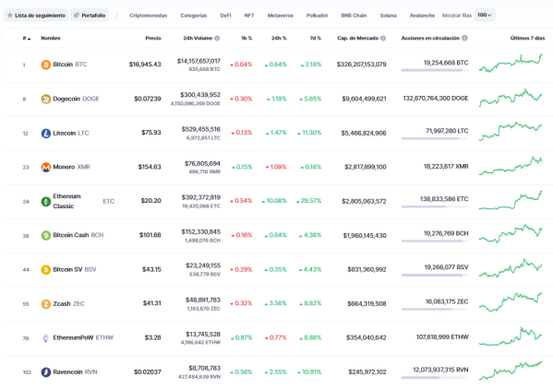Open the Monero XMR name link
The image size is (553, 389).
pos(72,167)
